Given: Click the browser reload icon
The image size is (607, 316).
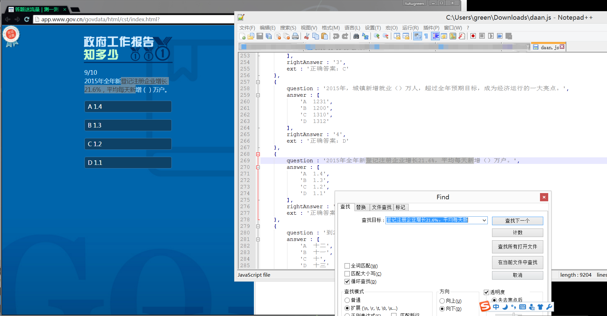Looking at the screenshot, I should click(x=27, y=19).
